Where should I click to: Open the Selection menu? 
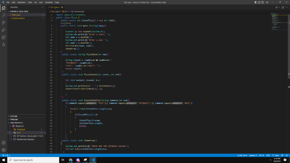tap(21, 2)
